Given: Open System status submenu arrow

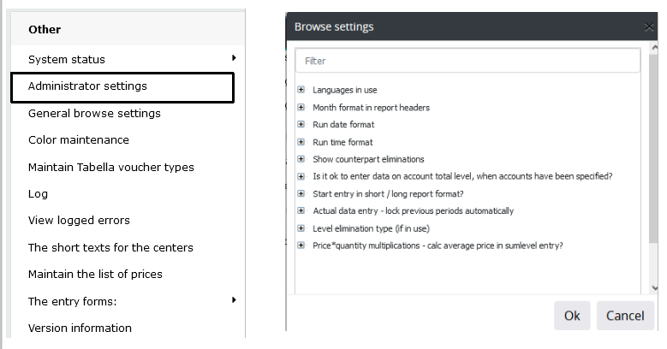Looking at the screenshot, I should pos(234,58).
